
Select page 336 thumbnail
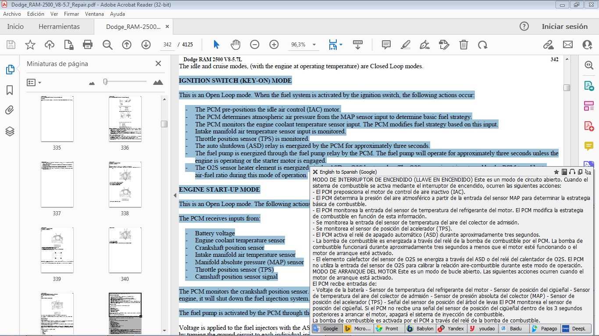click(125, 119)
